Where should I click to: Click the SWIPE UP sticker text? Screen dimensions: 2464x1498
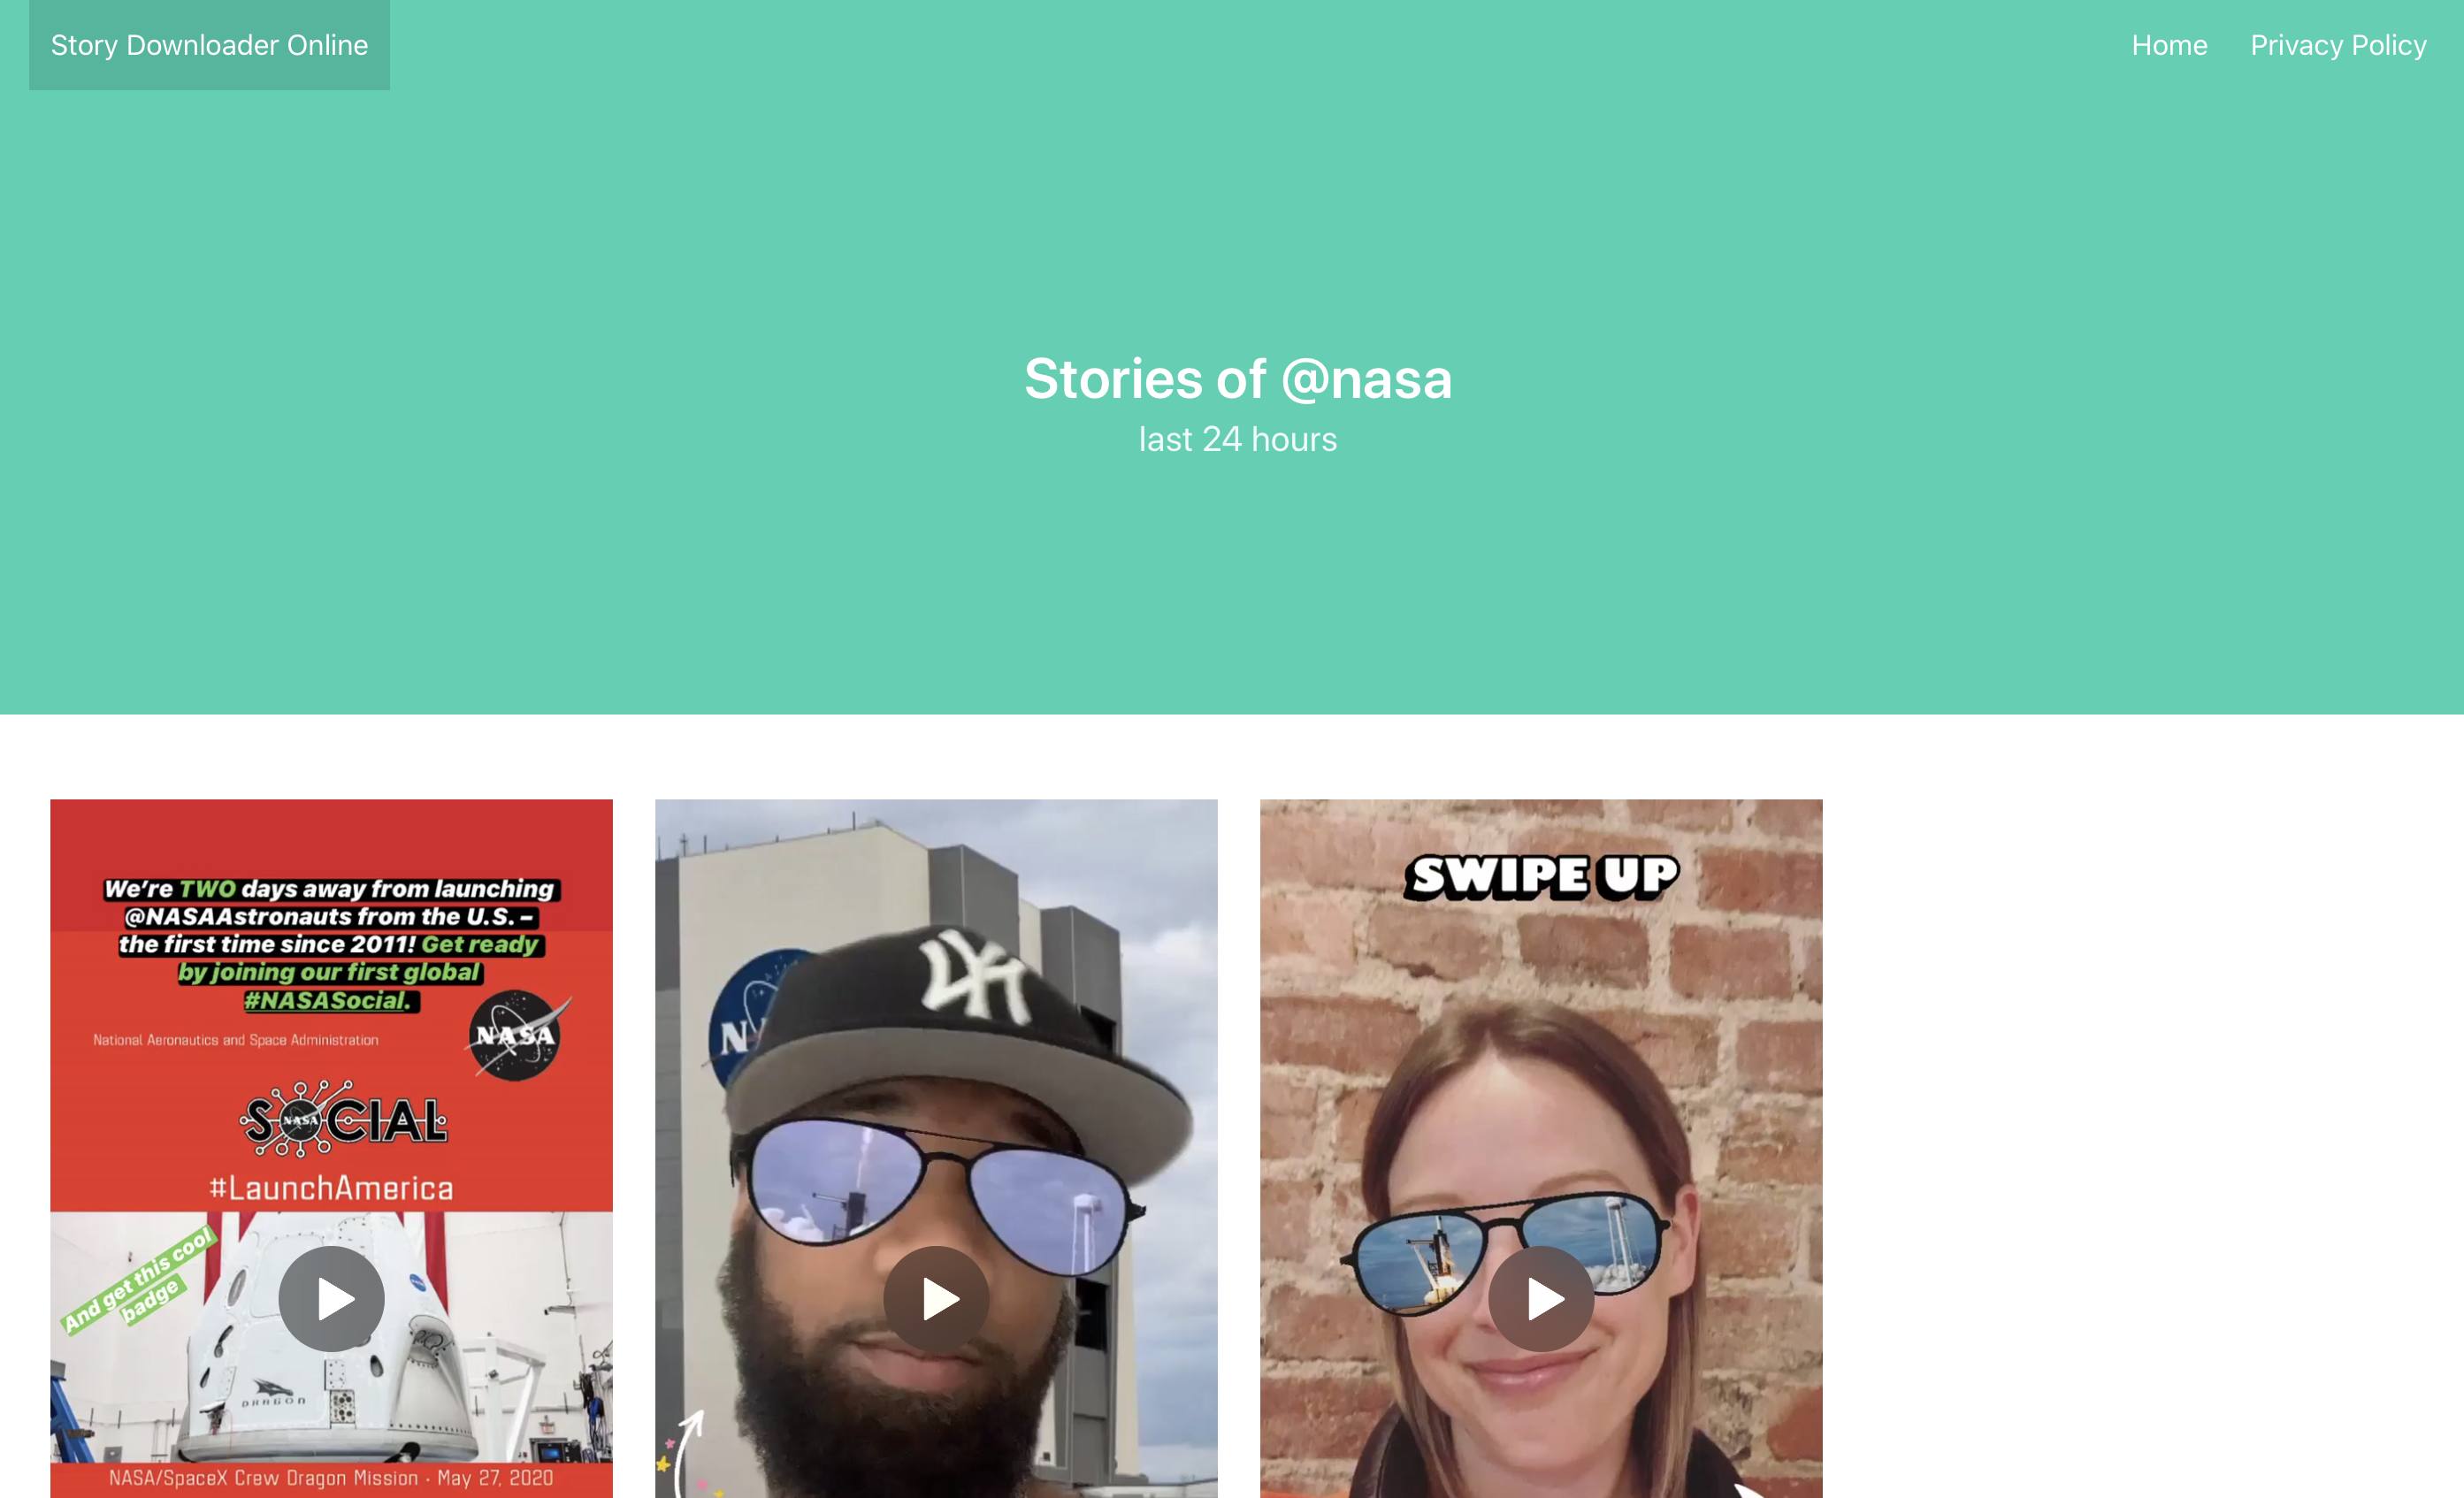(x=1541, y=877)
